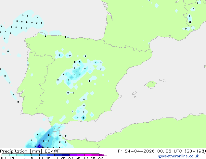
Task: Click the legend scale label '40'
Action: tap(85, 158)
